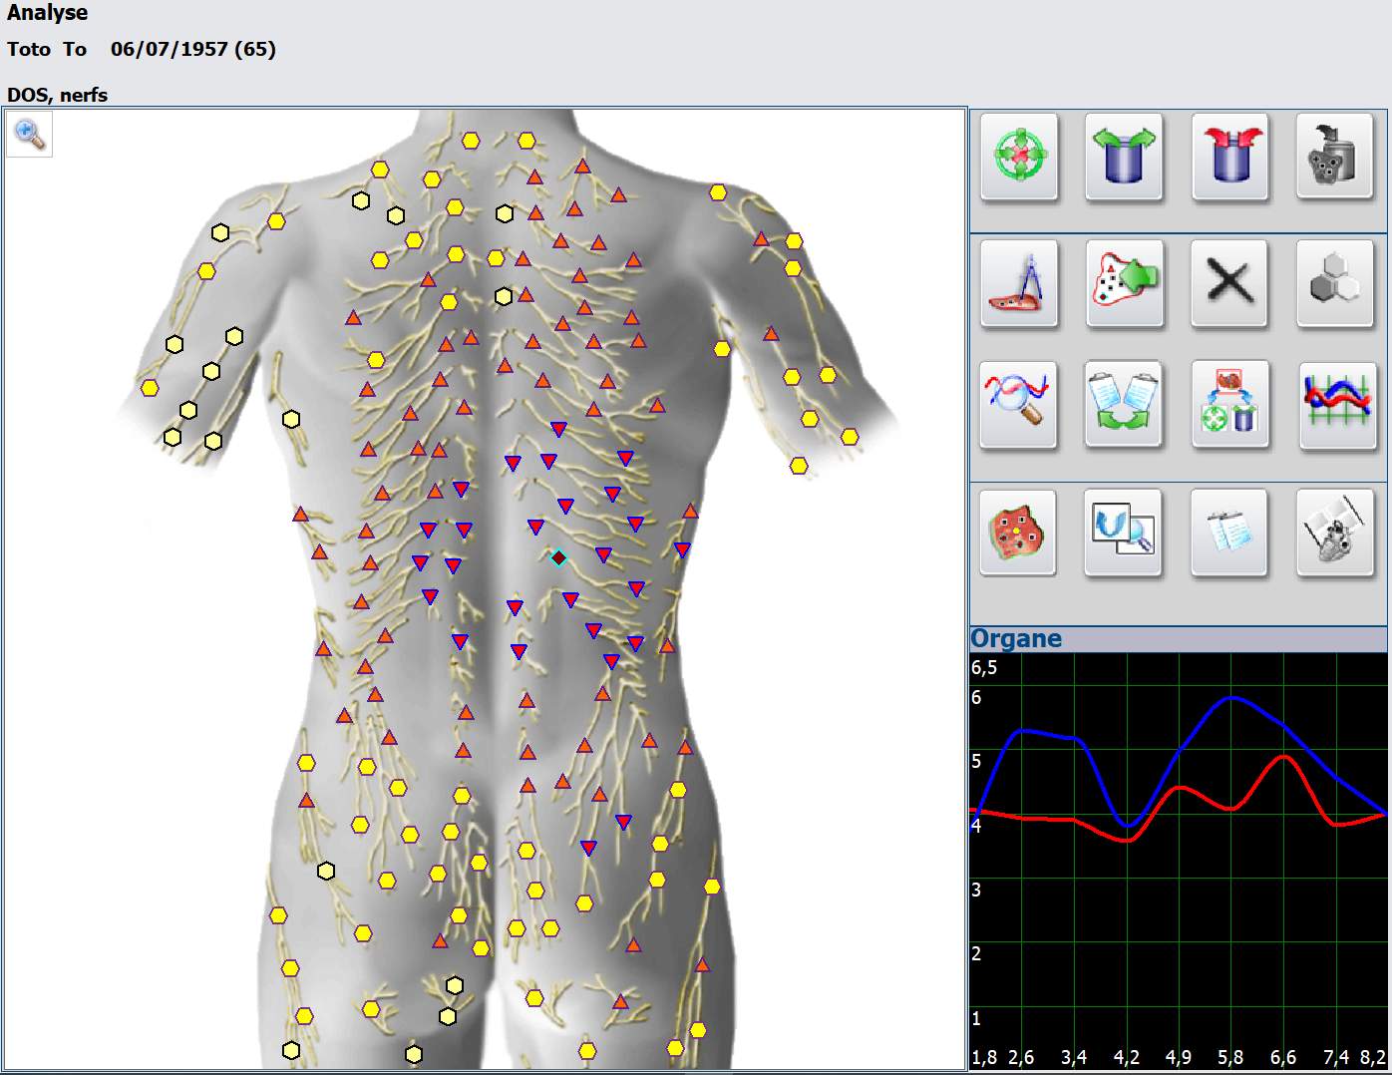The height and width of the screenshot is (1075, 1392).
Task: Open the curve magnifier analysis icon
Action: click(x=1018, y=404)
